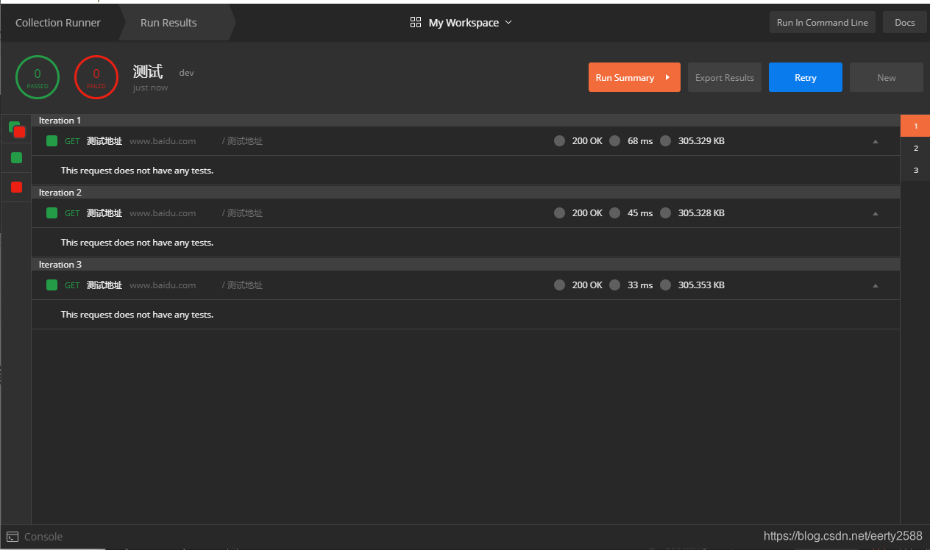
Task: Click the 'just now' timestamp
Action: (x=150, y=87)
